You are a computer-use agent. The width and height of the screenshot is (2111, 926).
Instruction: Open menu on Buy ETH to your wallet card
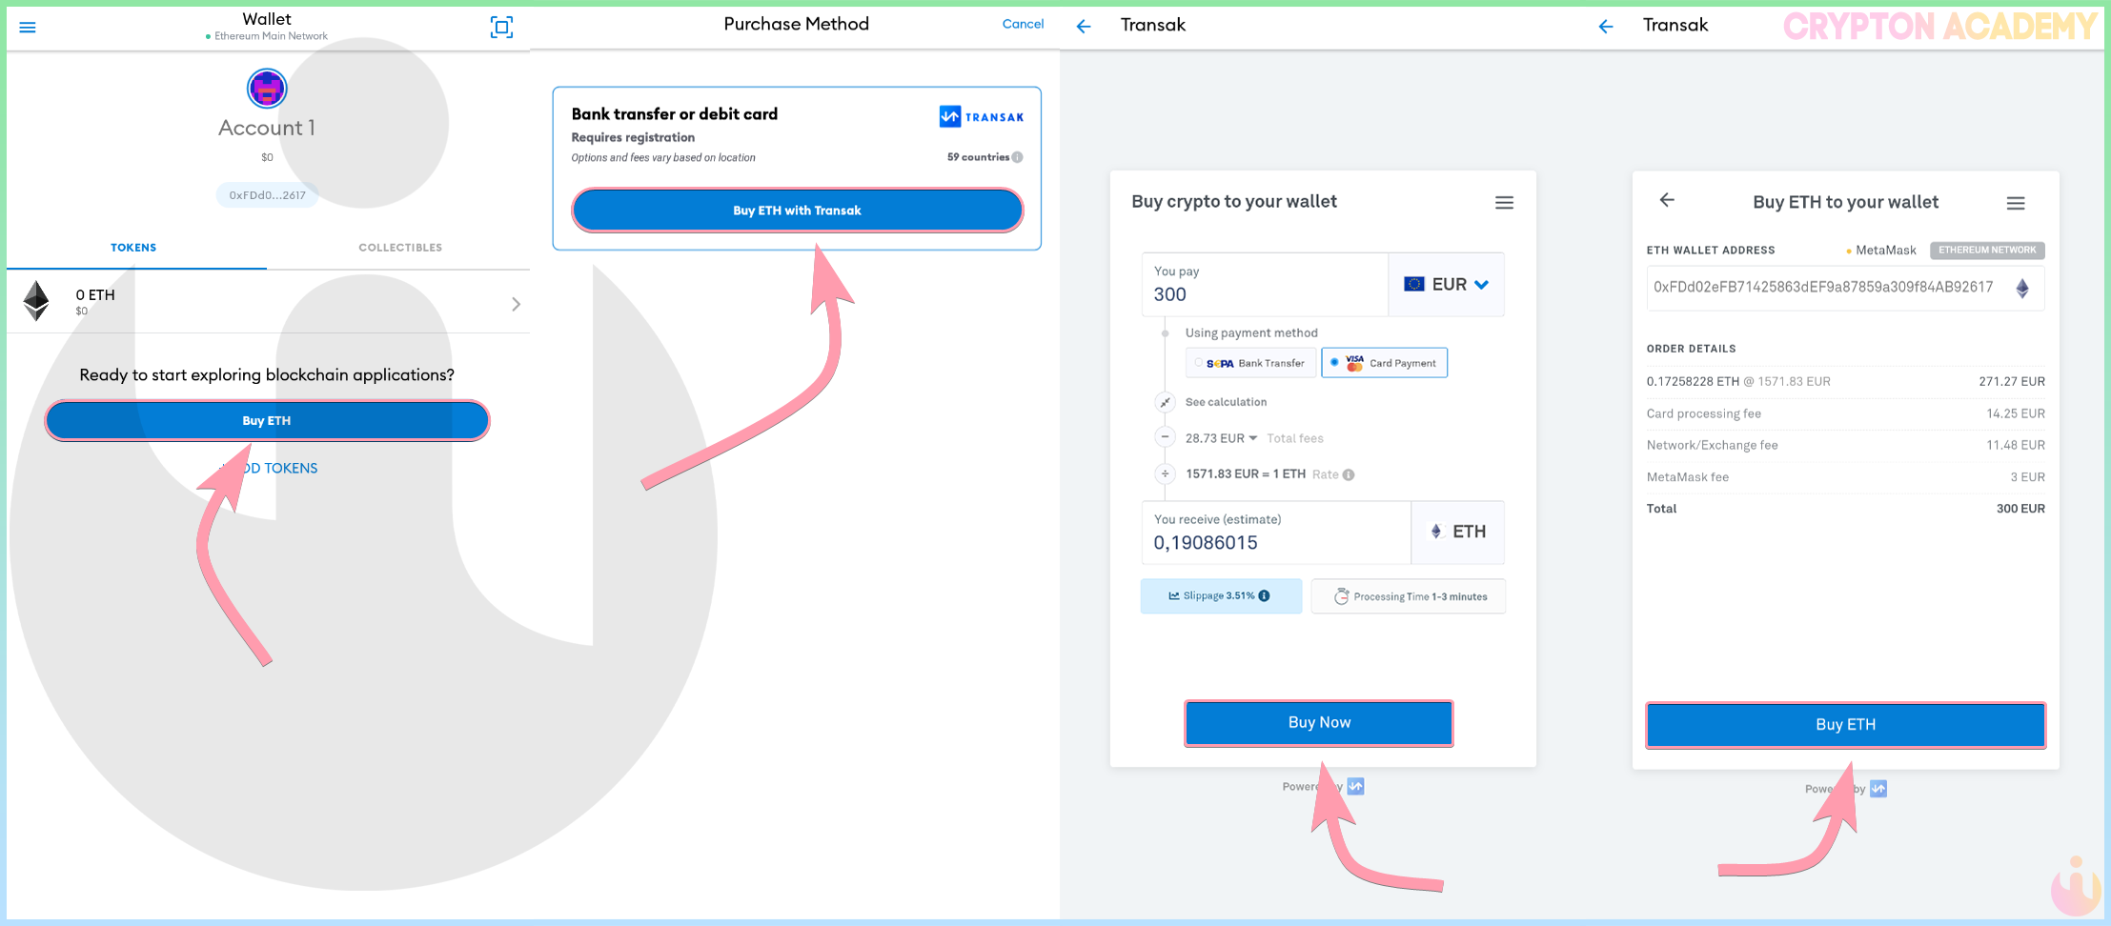pyautogui.click(x=2016, y=203)
